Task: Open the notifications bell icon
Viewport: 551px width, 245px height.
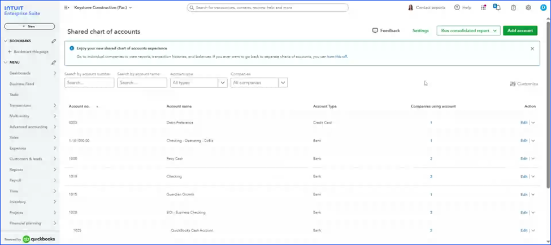Action: [497, 7]
